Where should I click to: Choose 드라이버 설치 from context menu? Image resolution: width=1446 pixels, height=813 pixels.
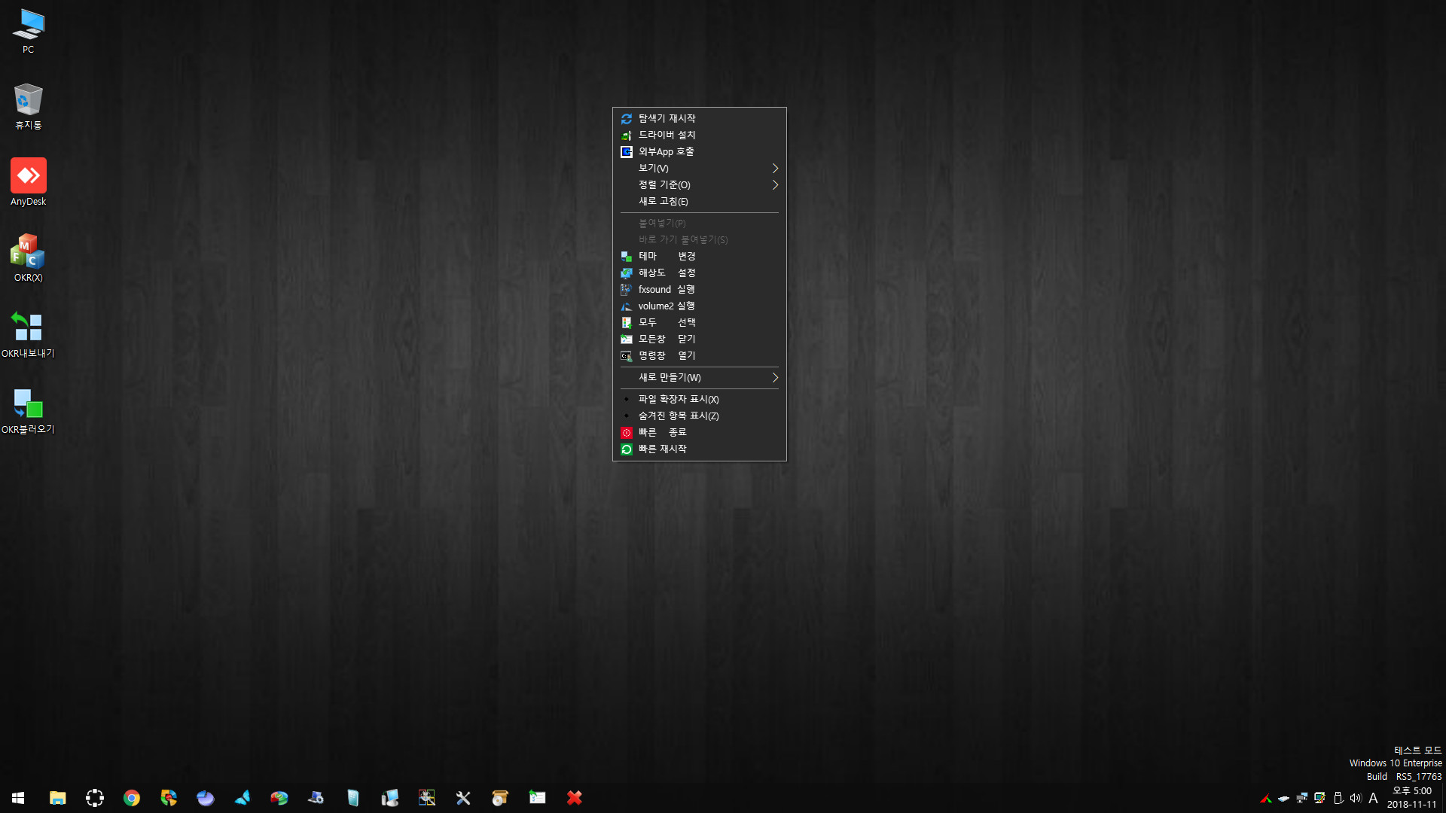700,135
